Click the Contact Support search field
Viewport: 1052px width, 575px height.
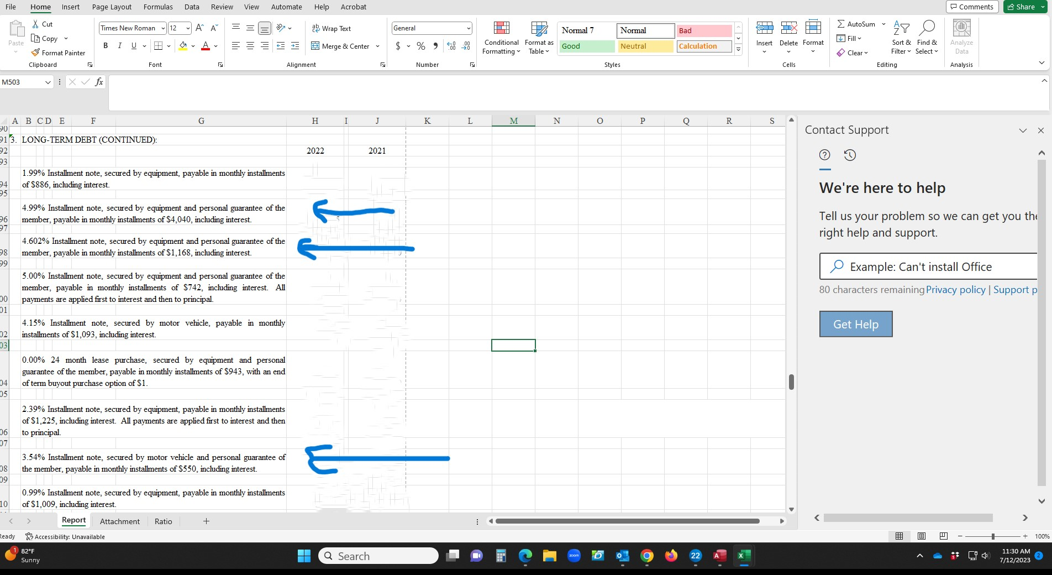coord(928,266)
